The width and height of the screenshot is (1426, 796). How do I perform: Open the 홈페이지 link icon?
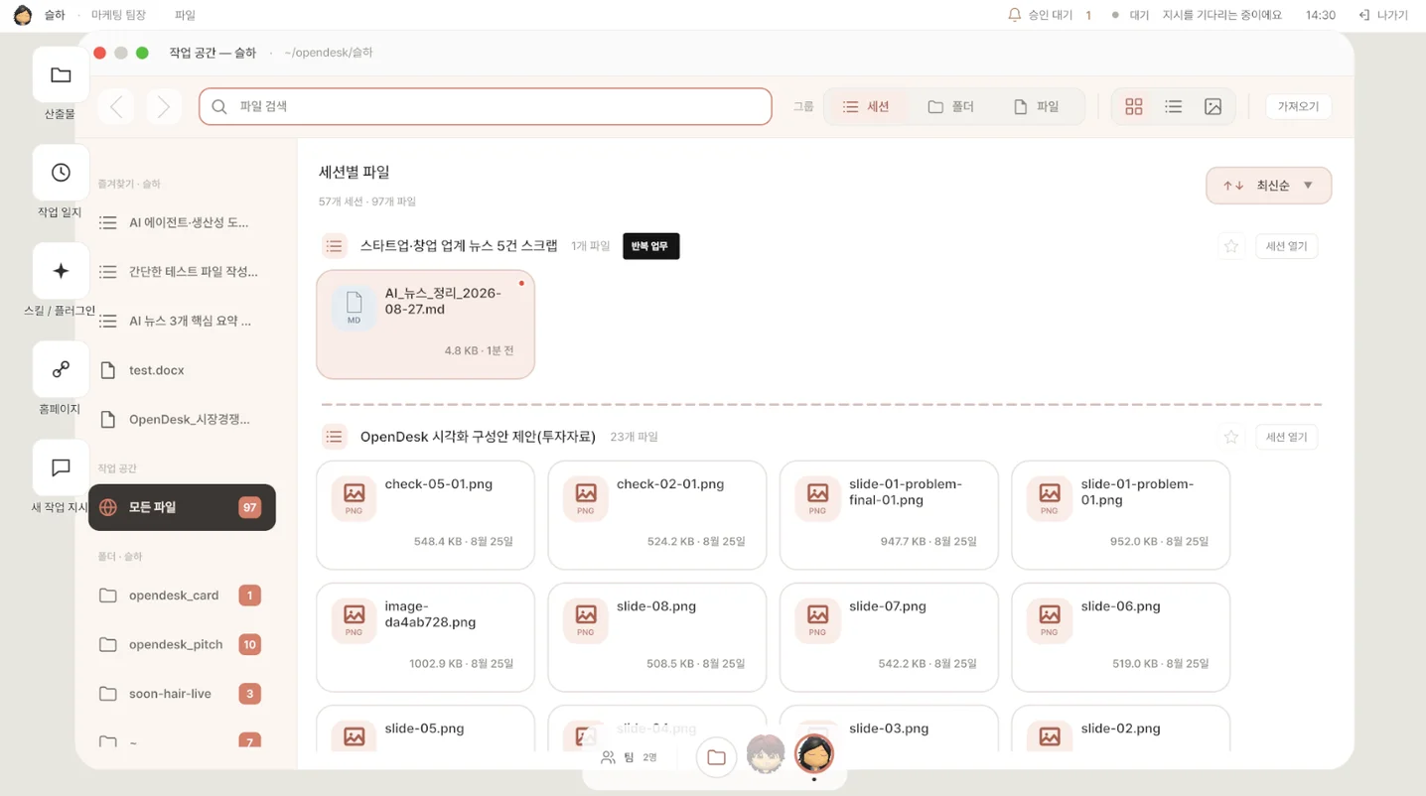coord(61,369)
